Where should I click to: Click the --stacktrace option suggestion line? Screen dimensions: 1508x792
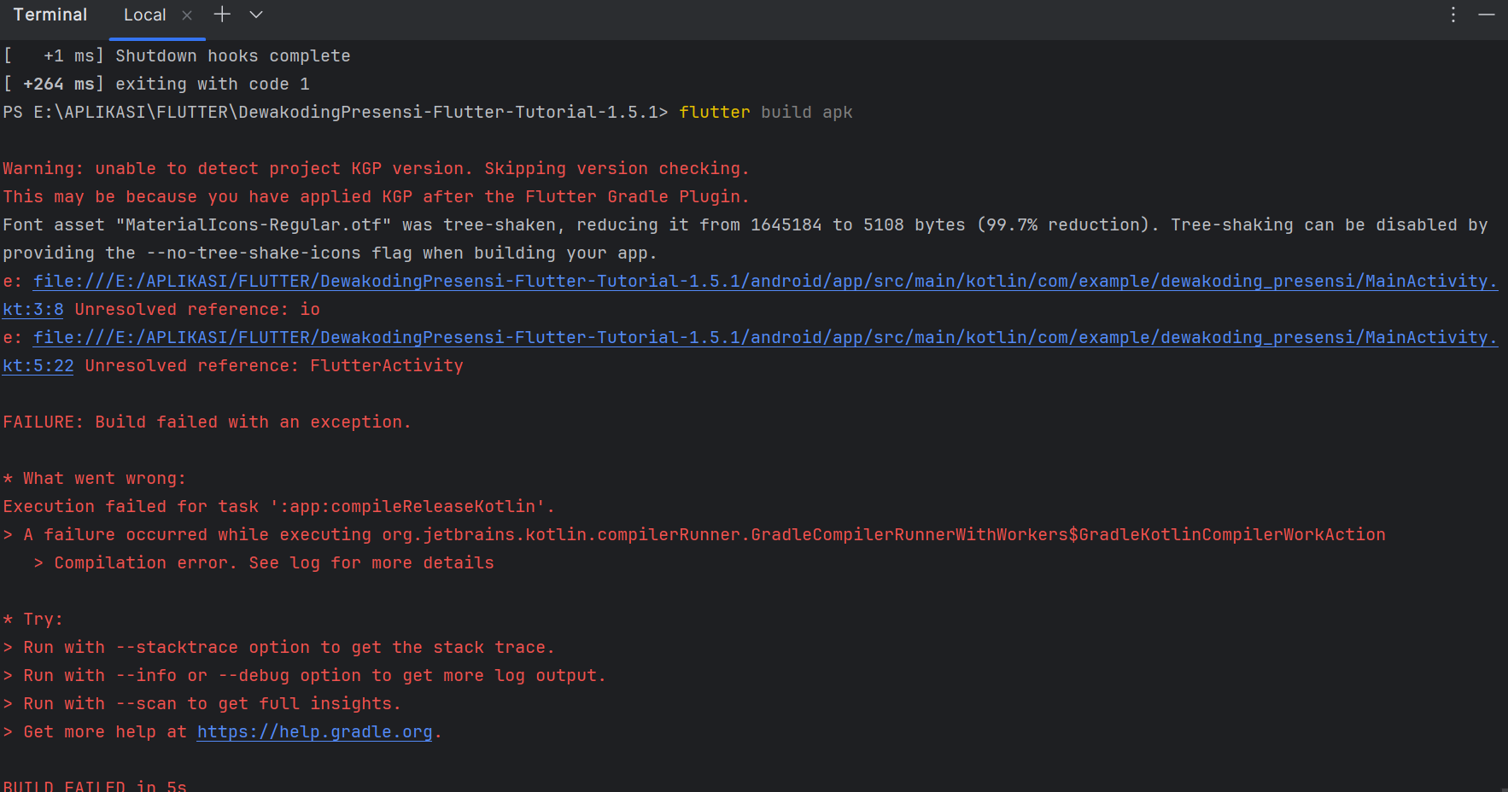(x=289, y=647)
